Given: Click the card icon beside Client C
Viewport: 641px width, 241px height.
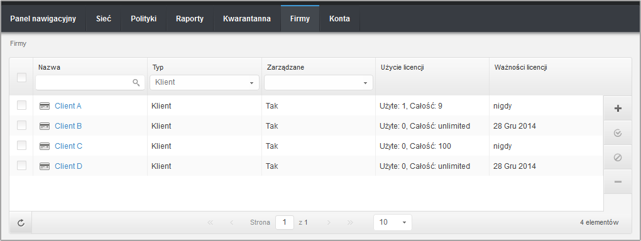Looking at the screenshot, I should [x=45, y=146].
